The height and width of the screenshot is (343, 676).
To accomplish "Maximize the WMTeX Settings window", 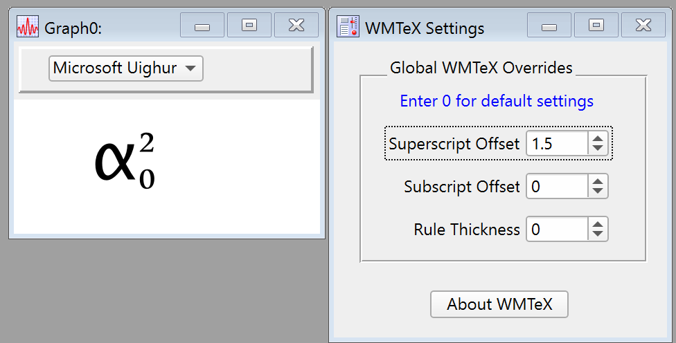I will pos(596,26).
